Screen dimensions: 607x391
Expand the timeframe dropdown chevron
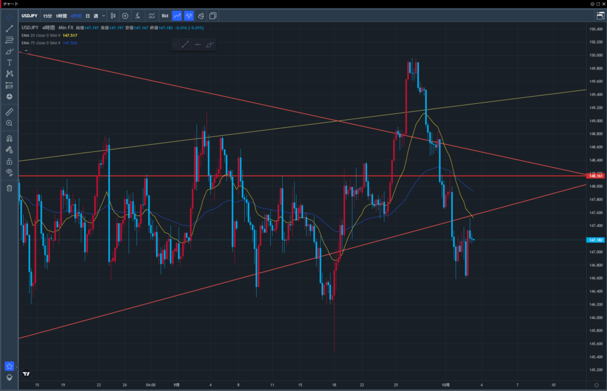(x=103, y=15)
